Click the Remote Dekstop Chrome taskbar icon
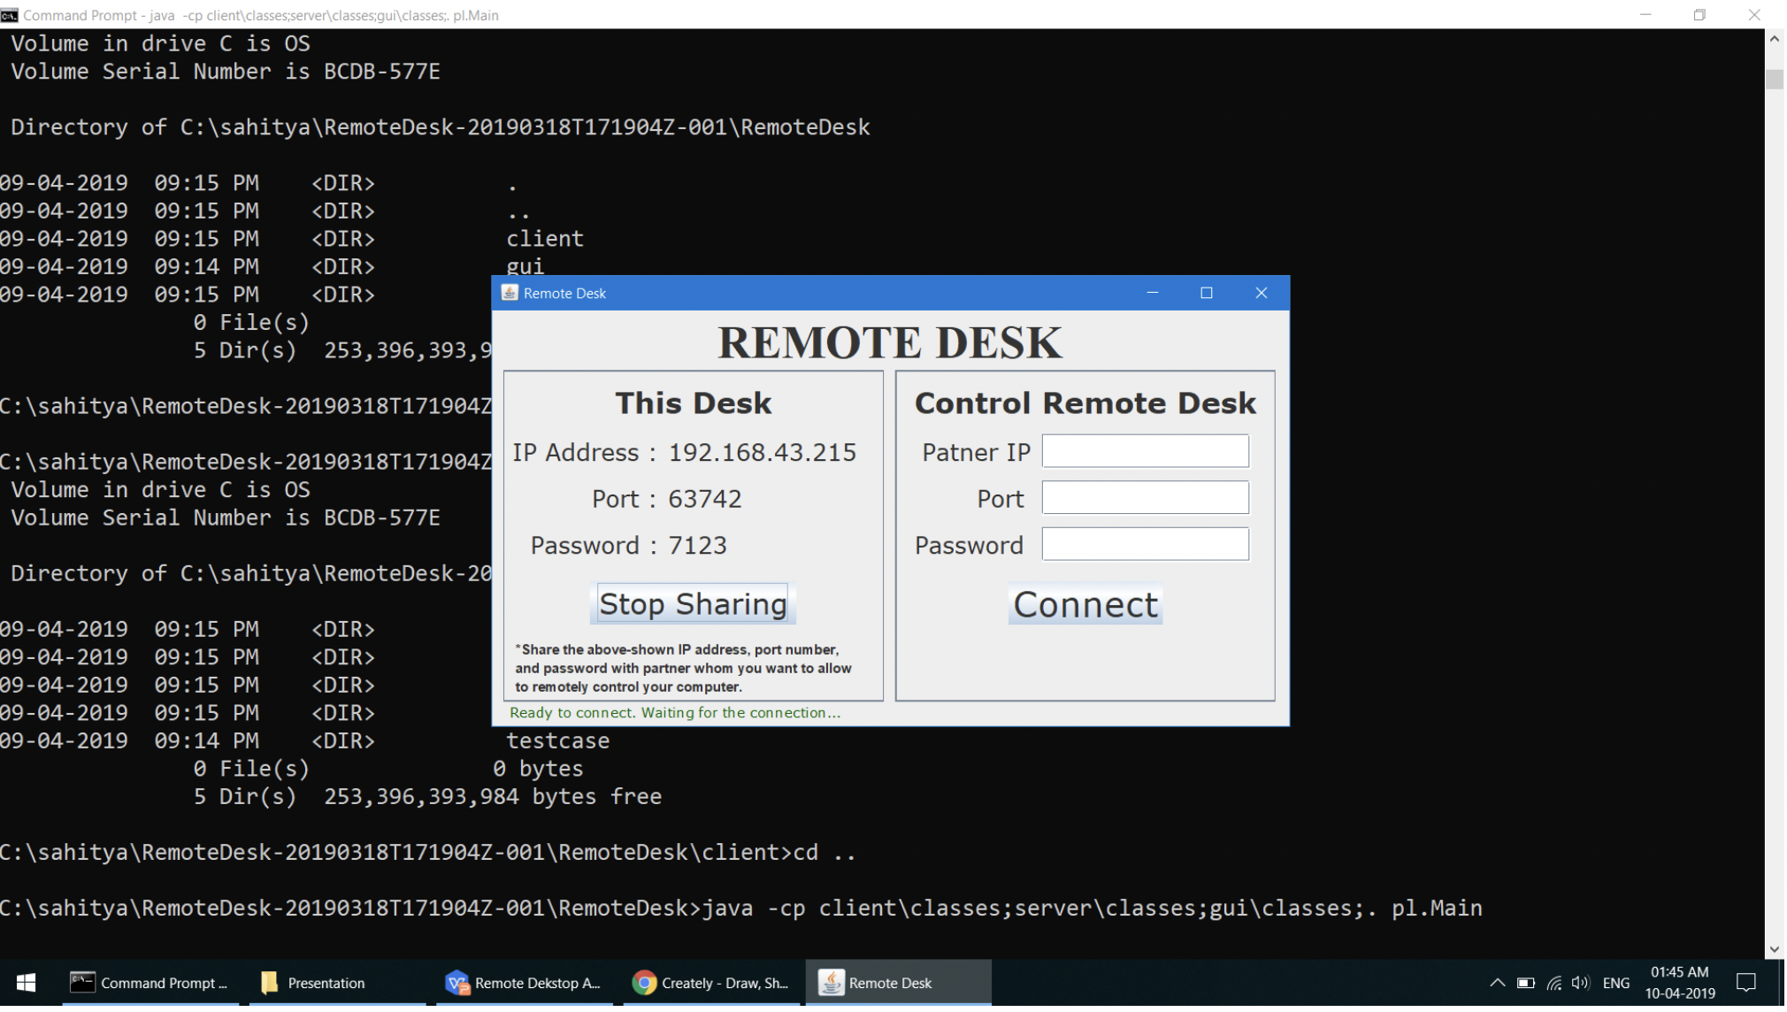 click(524, 982)
